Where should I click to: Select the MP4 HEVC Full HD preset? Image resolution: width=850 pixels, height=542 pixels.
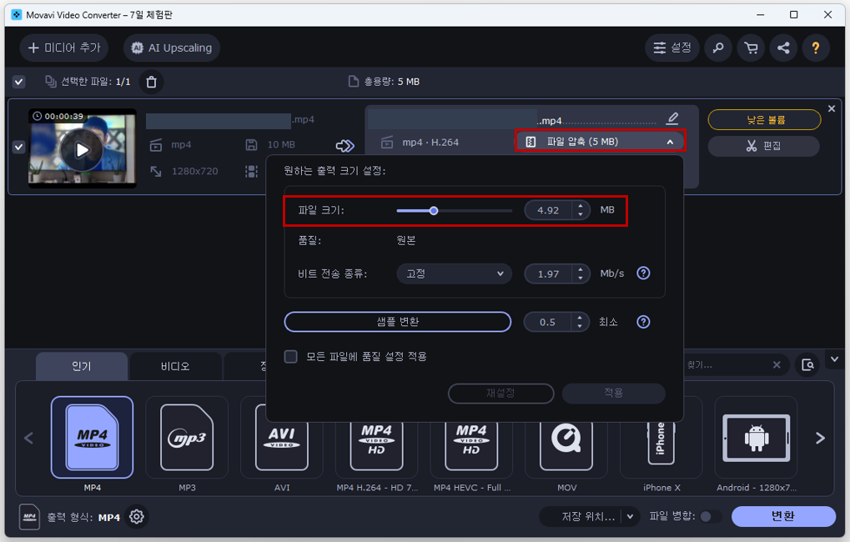471,451
